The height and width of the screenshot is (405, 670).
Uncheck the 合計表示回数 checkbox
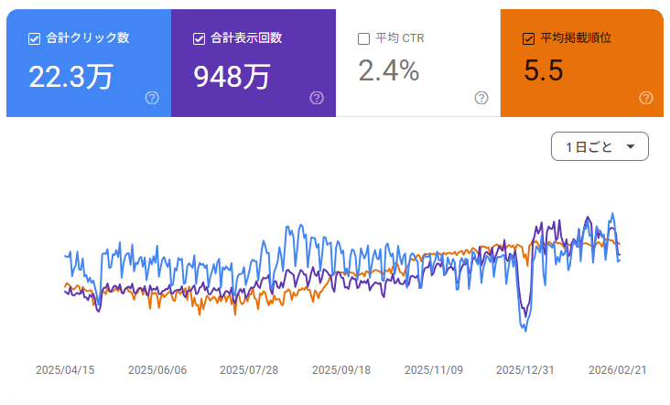click(199, 39)
